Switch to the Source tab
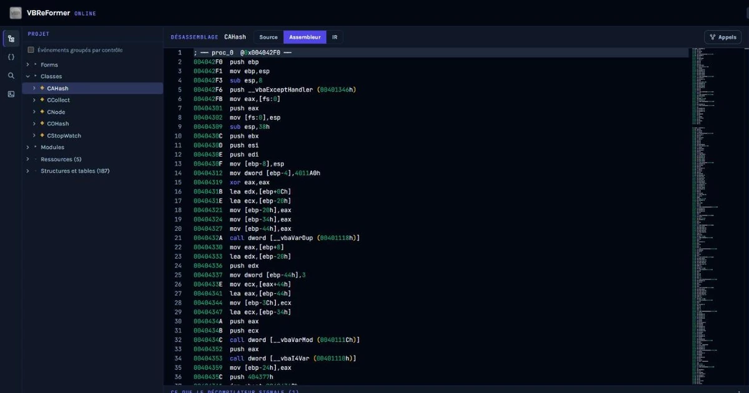Image resolution: width=749 pixels, height=393 pixels. pyautogui.click(x=268, y=37)
